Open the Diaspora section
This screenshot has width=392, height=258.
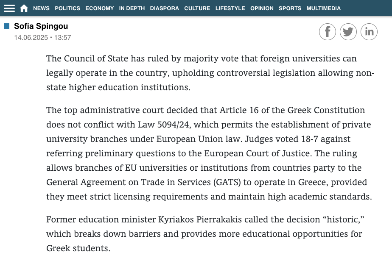coord(164,8)
